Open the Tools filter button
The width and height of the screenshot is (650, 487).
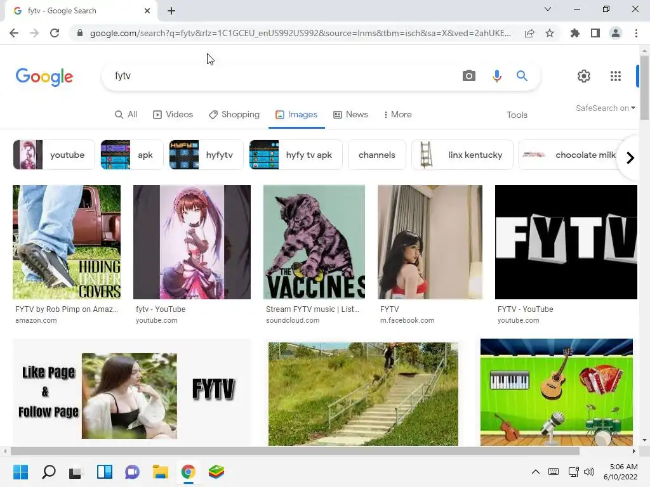pos(517,115)
